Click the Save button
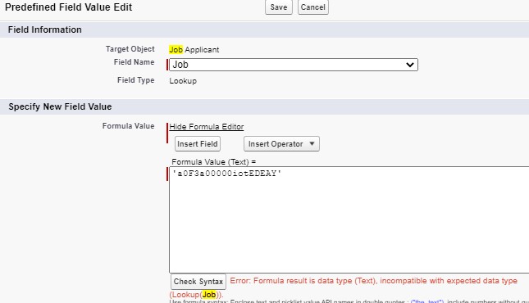The width and height of the screenshot is (529, 303). [x=279, y=7]
